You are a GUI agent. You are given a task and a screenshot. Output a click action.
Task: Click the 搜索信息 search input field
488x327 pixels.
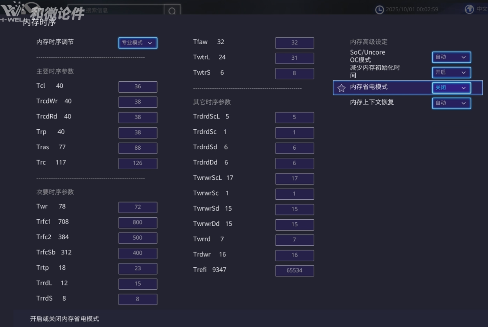pos(116,10)
